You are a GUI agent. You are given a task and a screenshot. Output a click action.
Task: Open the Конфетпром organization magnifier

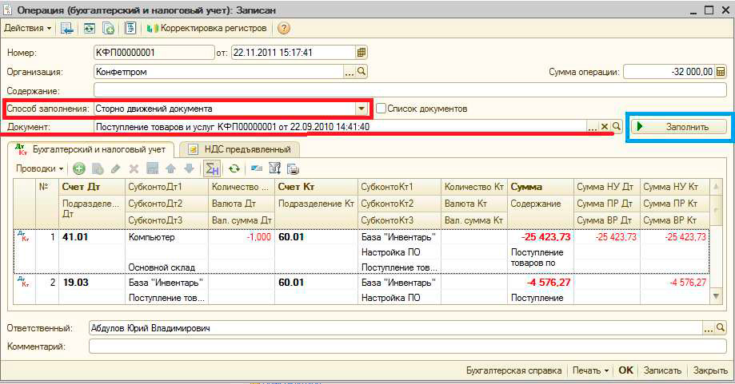[362, 72]
